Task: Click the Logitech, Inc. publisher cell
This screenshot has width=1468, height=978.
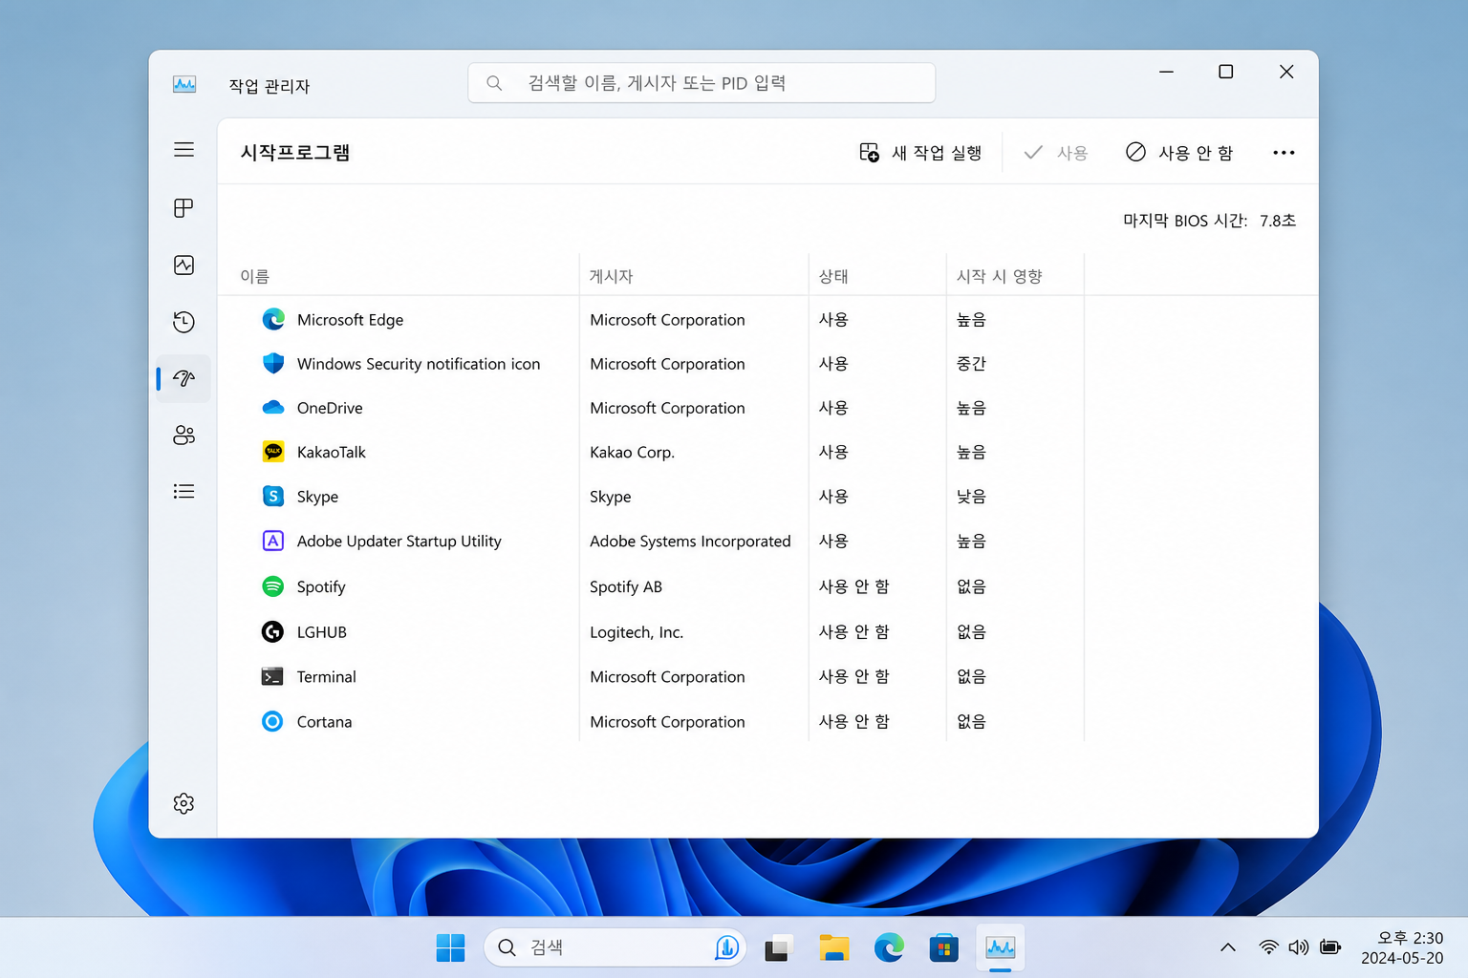Action: coord(637,632)
